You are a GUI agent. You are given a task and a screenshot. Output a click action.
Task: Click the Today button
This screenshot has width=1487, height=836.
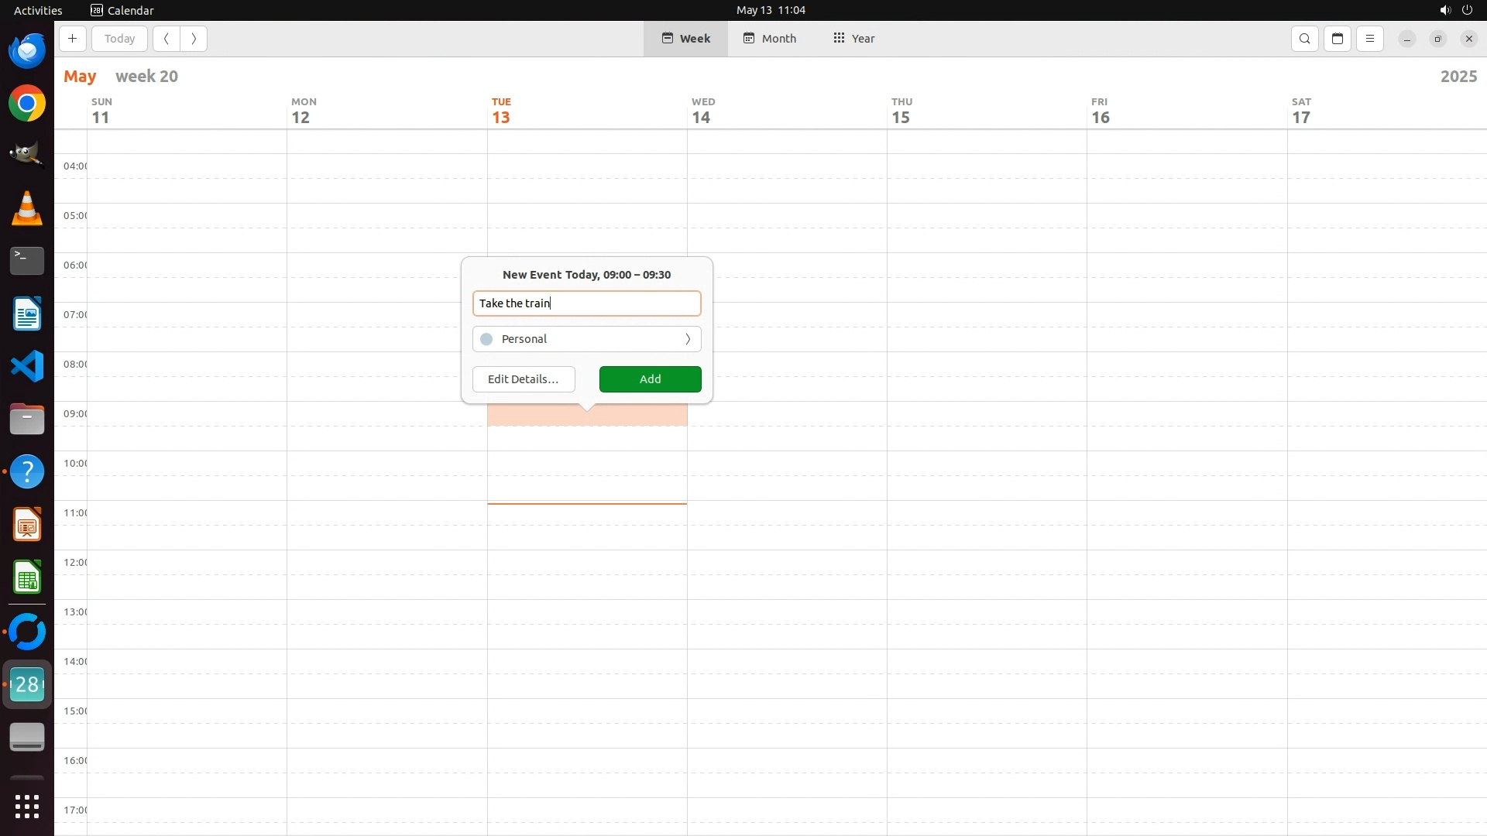119,39
